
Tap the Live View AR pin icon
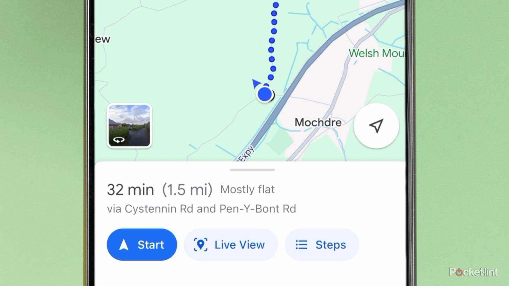coord(200,245)
